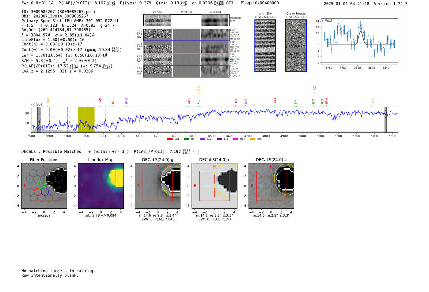This screenshot has height=292, width=429.
Task: Open the DECaLS(24.0) g image panel
Action: 158,186
